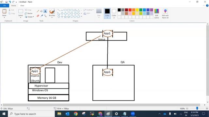
Task: Open File Explorer from the taskbar
Action: 59,114
